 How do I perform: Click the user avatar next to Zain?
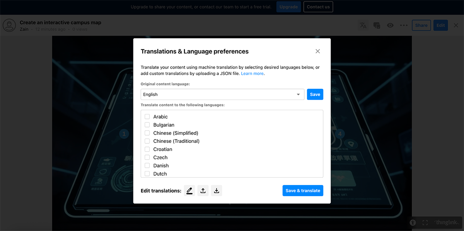pos(9,25)
